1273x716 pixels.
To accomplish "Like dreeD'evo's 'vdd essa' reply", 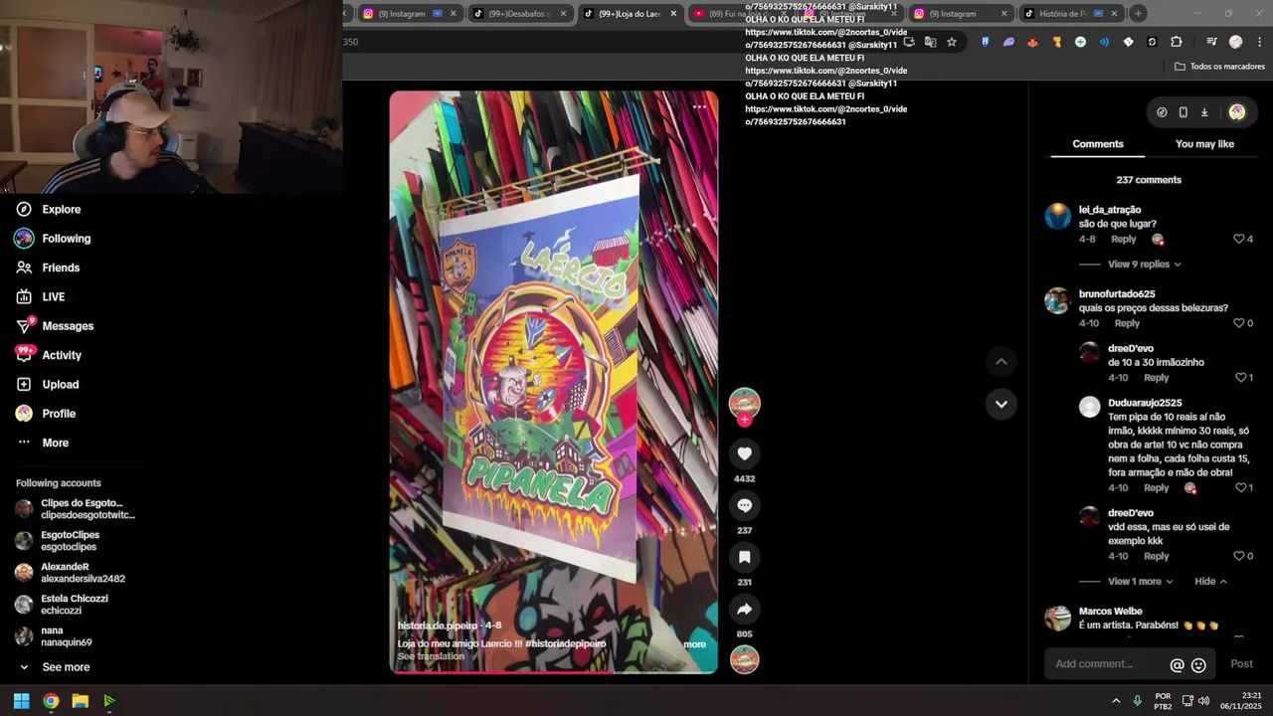I will coord(1240,556).
